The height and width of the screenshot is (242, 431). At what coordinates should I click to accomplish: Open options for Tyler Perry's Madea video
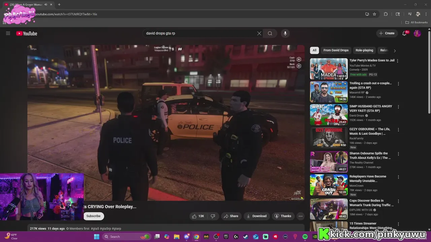coord(398,61)
